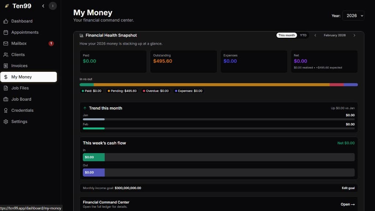Open the Invoices section
The height and width of the screenshot is (211, 375).
click(x=16, y=66)
